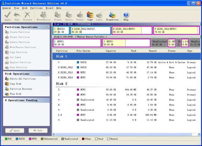This screenshot has height=146, width=202.
Task: Select C: FAT32 block in disk map
Action: pos(61,31)
